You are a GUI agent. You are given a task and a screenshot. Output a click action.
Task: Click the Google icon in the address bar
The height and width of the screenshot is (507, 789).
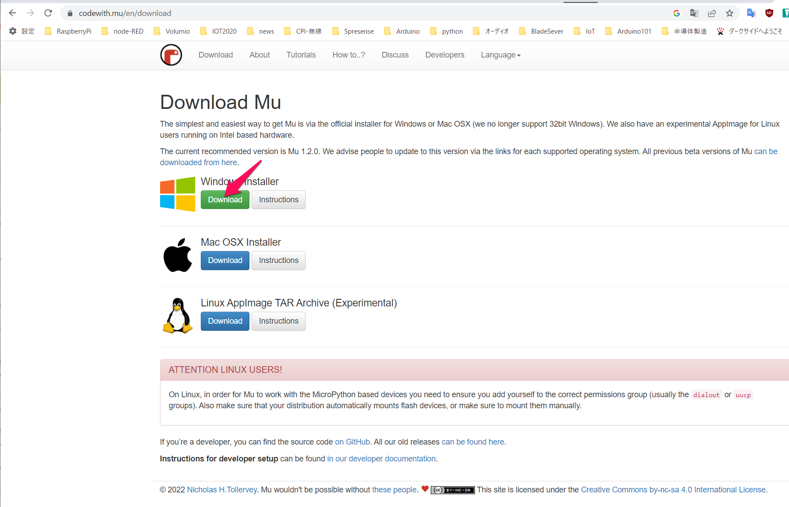point(676,13)
